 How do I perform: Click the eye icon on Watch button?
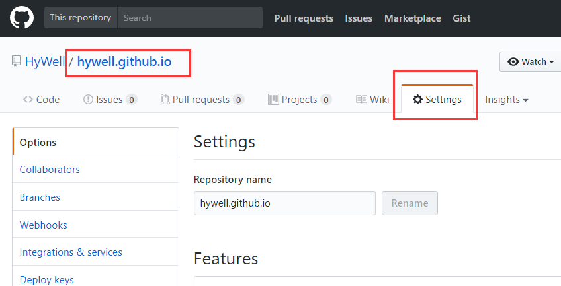(513, 62)
